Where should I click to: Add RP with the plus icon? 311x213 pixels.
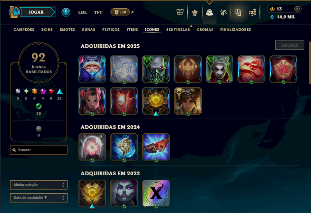(297, 9)
